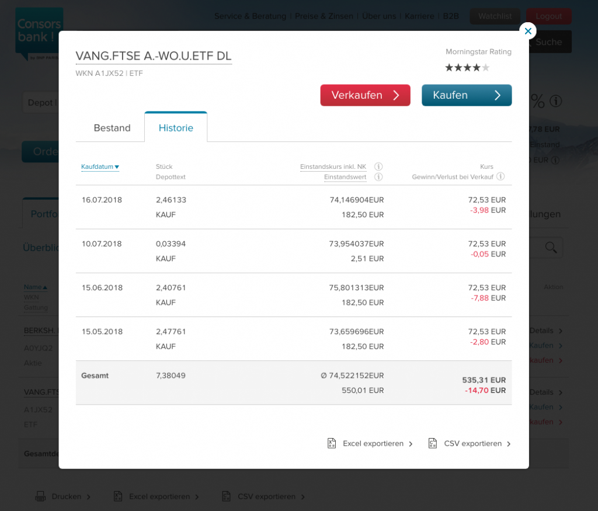Sort background table by Name

pyautogui.click(x=36, y=287)
